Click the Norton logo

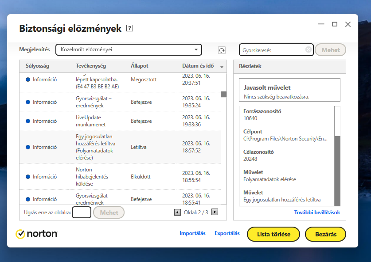[x=37, y=234]
